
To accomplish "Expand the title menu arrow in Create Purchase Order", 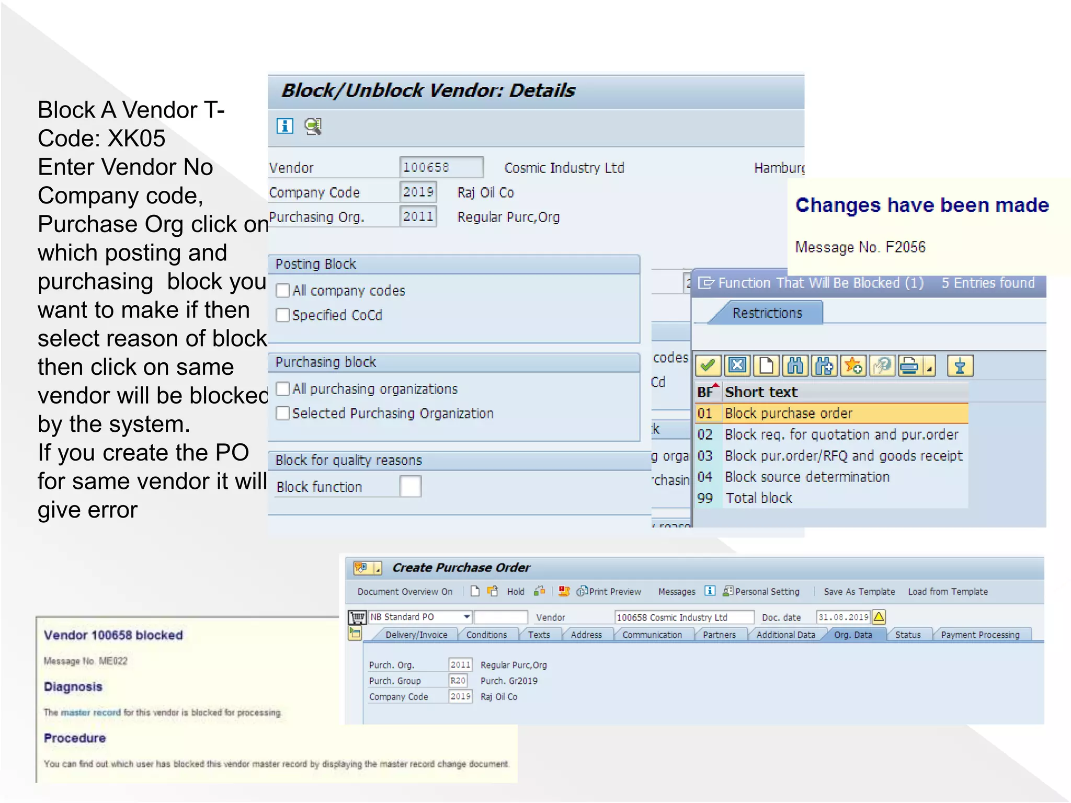I will (x=378, y=568).
